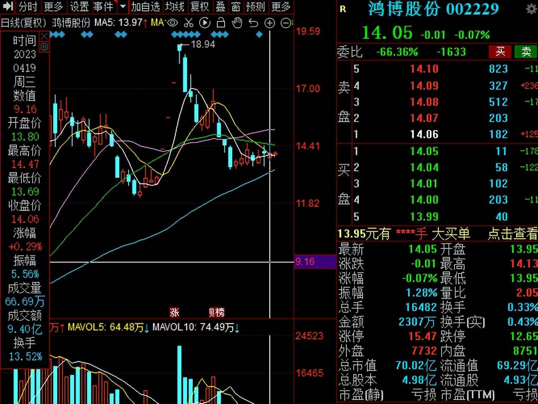Click the 涨停 price 15.47
Screen dimensions: 538x404
(423, 336)
